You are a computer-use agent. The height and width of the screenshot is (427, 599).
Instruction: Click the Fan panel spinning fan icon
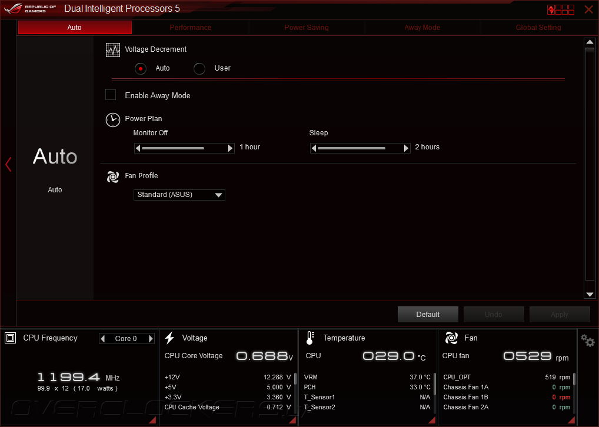(x=451, y=338)
